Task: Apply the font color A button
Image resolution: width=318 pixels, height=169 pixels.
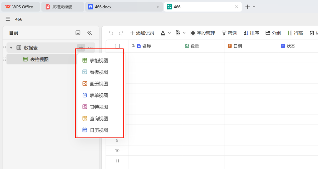Action: point(163,33)
